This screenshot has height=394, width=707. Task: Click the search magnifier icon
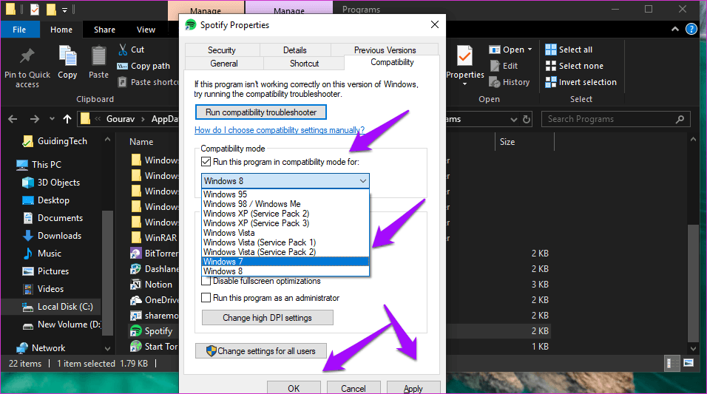tap(680, 119)
